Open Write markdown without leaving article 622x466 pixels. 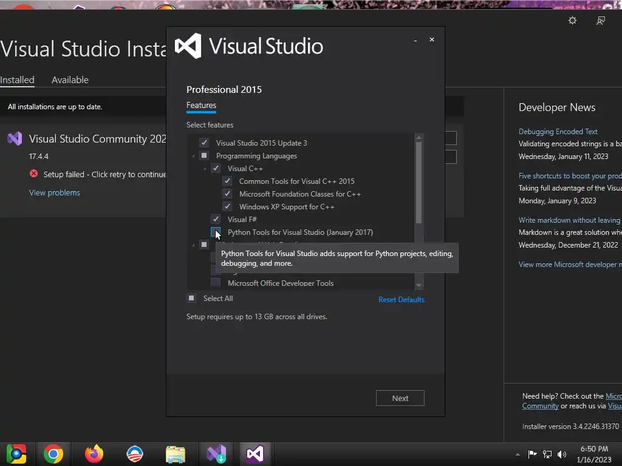coord(570,220)
